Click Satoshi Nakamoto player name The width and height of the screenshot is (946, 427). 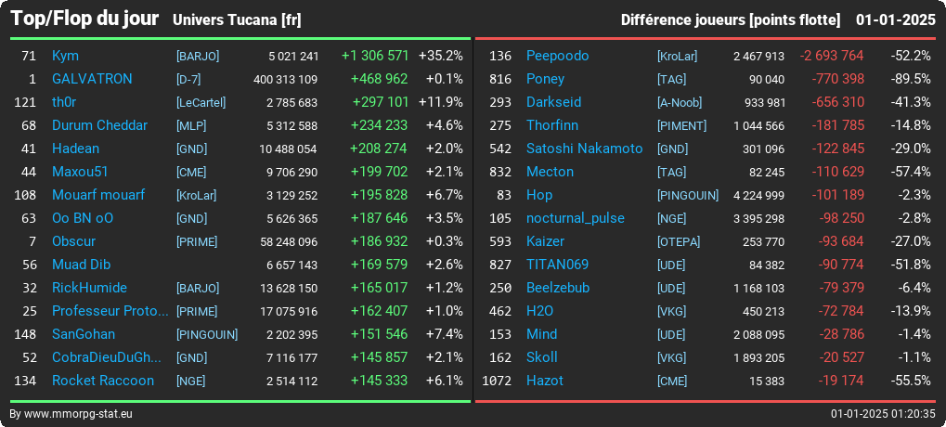tap(584, 149)
